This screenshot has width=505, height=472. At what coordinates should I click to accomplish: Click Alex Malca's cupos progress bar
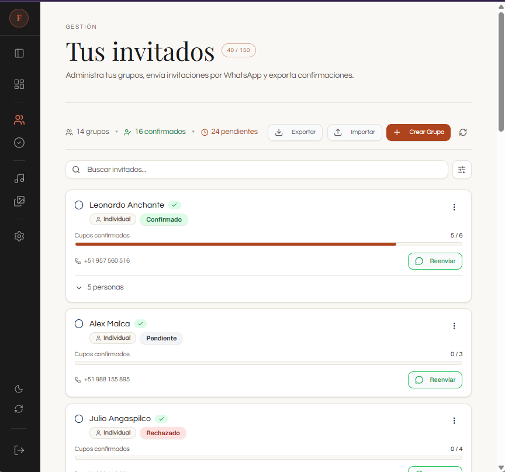268,363
